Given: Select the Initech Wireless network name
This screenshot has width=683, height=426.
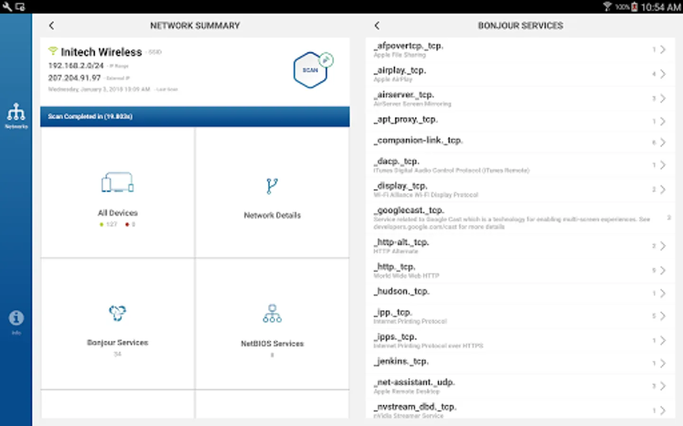Looking at the screenshot, I should pyautogui.click(x=102, y=52).
